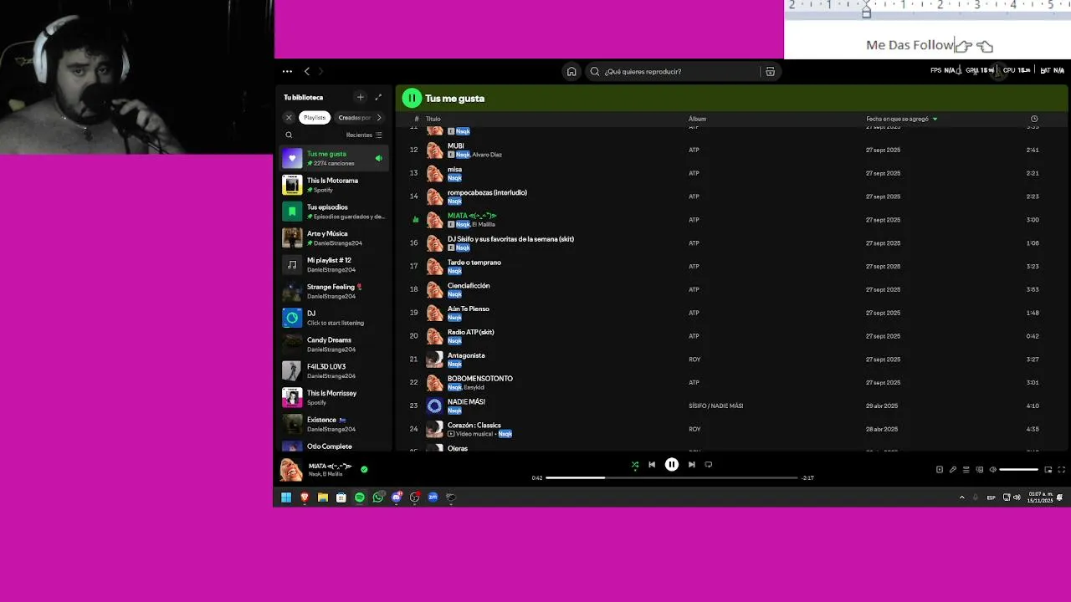This screenshot has height=602, width=1071.
Task: Open the Spotify three-dots menu
Action: tap(287, 72)
